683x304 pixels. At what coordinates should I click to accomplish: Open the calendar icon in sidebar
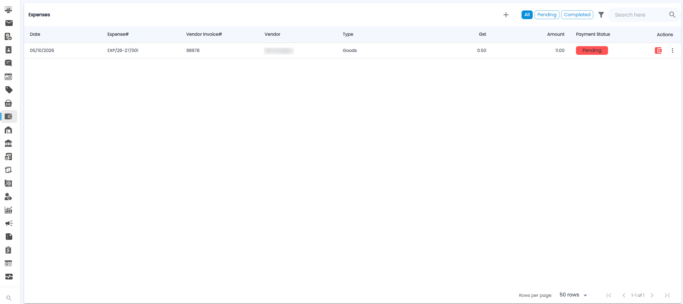[8, 76]
